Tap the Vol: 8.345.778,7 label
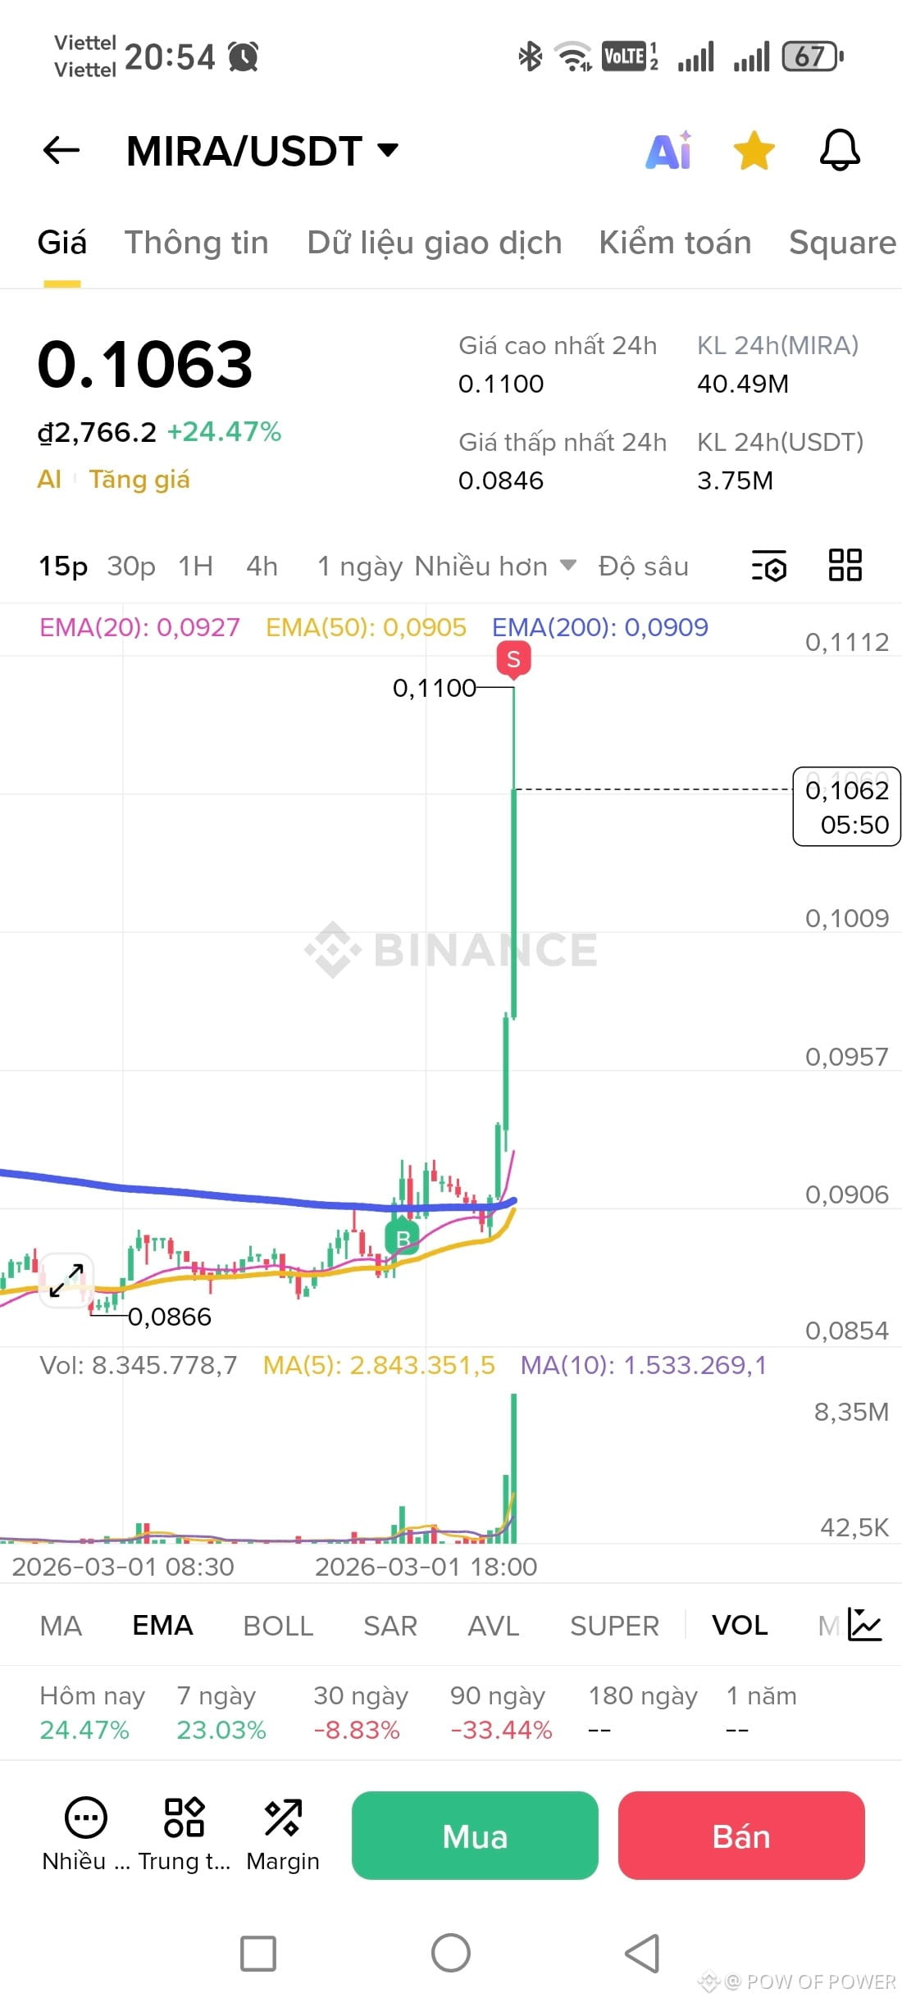The image size is (902, 2002). (x=139, y=1365)
